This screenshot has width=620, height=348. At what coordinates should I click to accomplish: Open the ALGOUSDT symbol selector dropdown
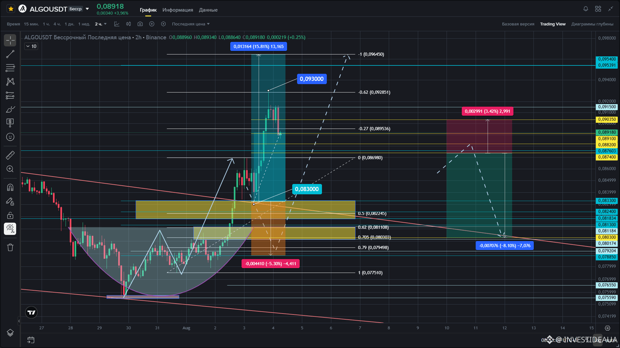[x=87, y=9]
